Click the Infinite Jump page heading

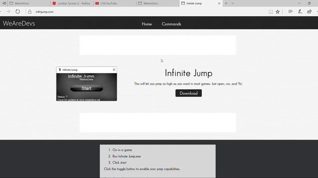coord(188,73)
